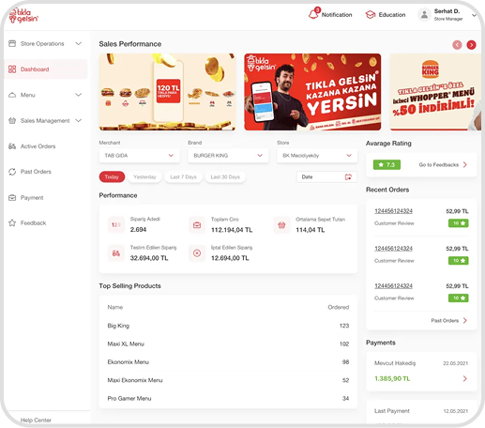Click Big King product row

228,326
